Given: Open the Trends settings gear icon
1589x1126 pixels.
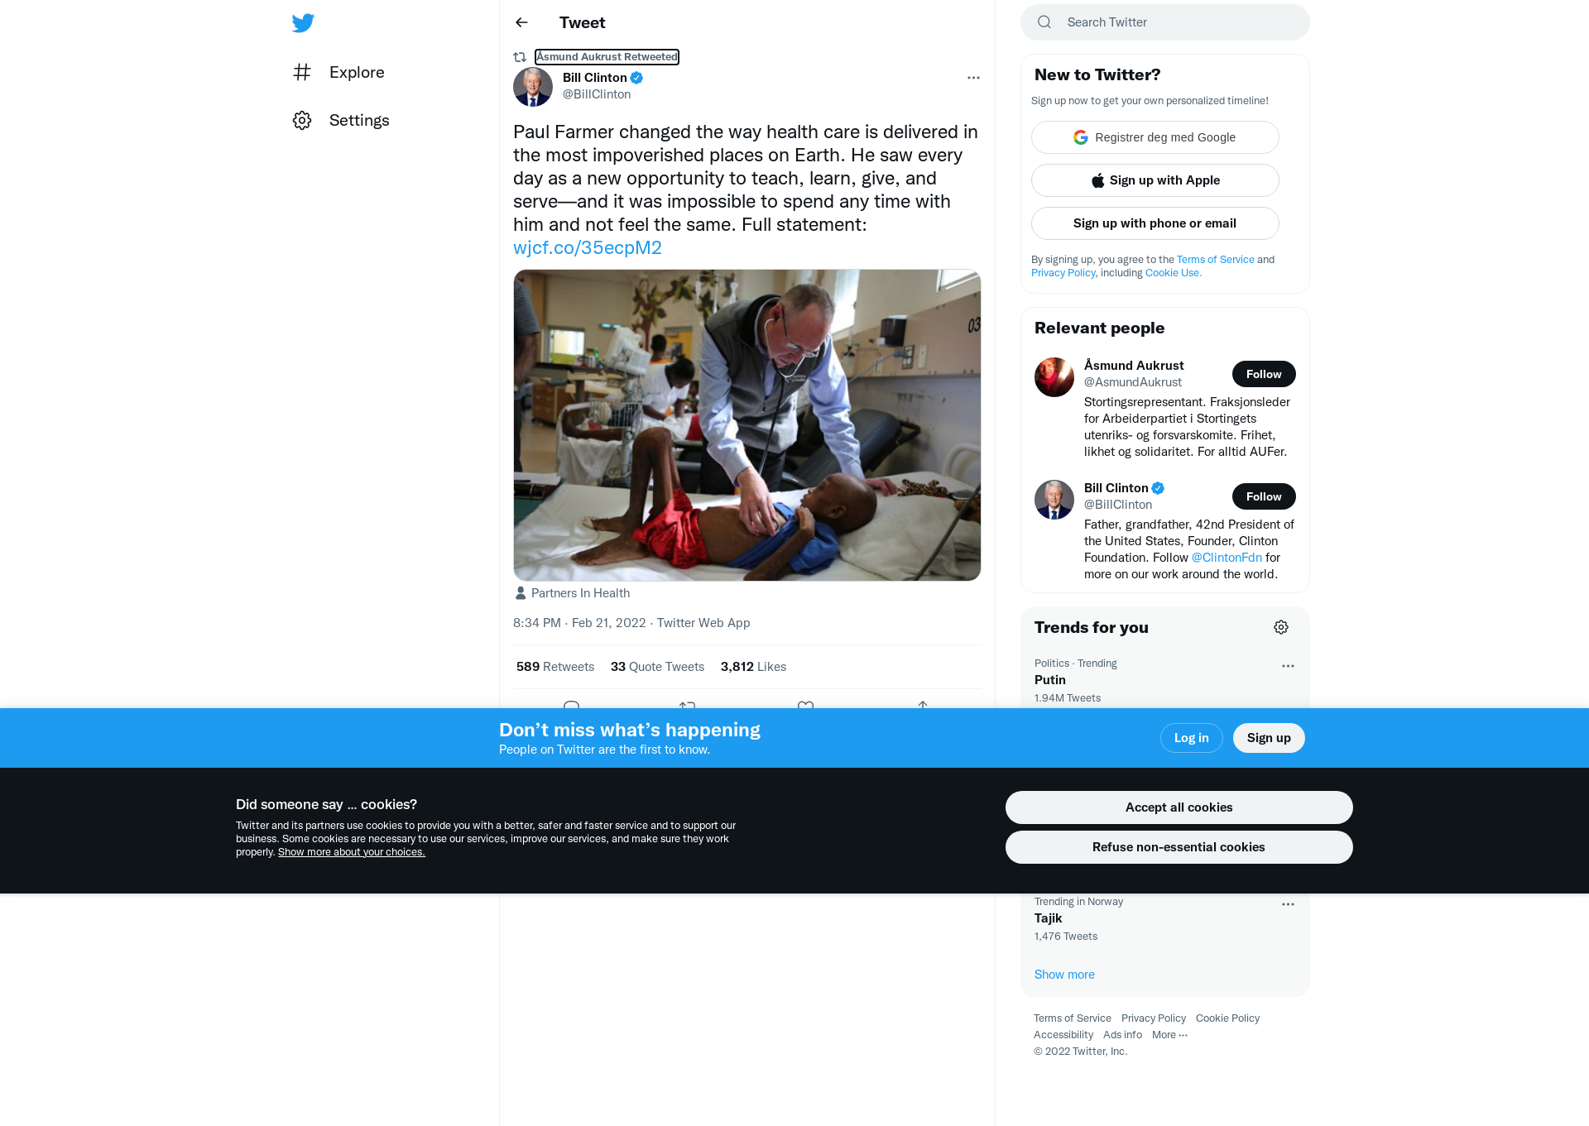Looking at the screenshot, I should point(1281,627).
